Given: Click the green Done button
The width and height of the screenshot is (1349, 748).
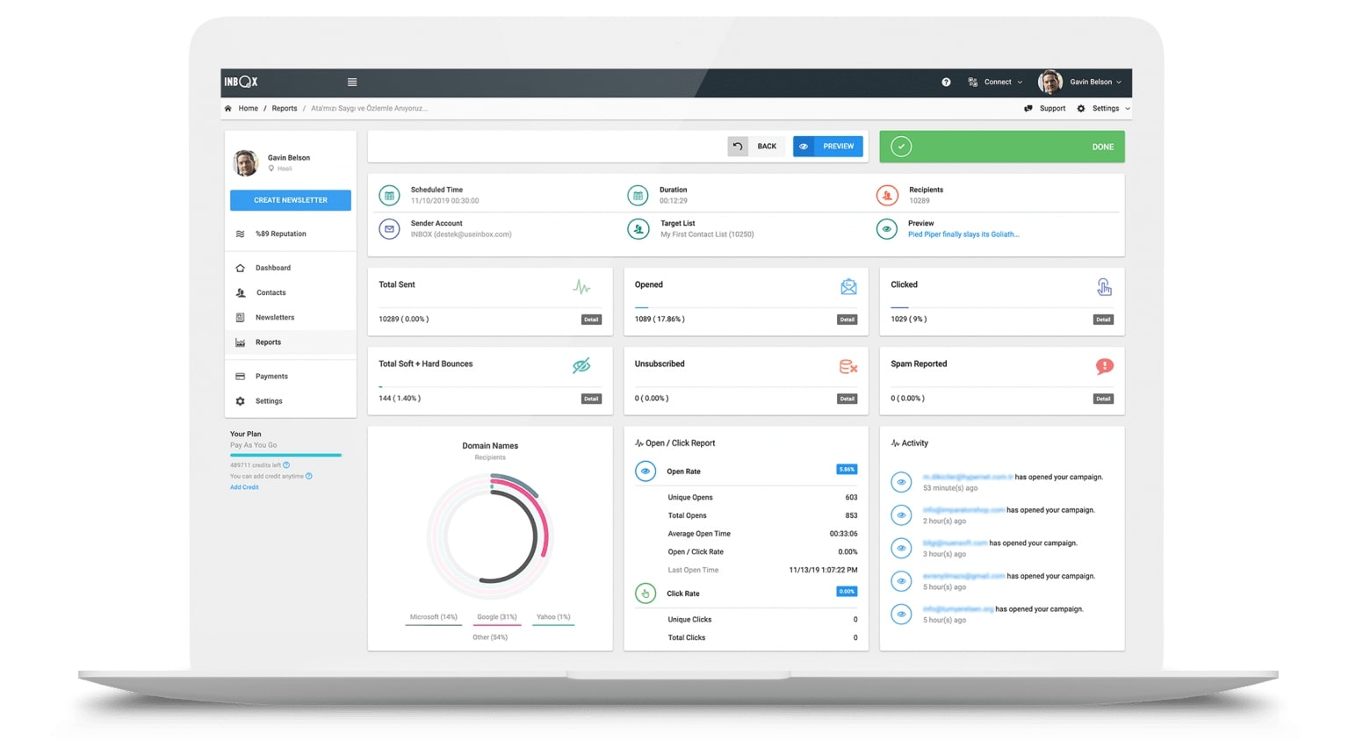Looking at the screenshot, I should [x=1002, y=147].
